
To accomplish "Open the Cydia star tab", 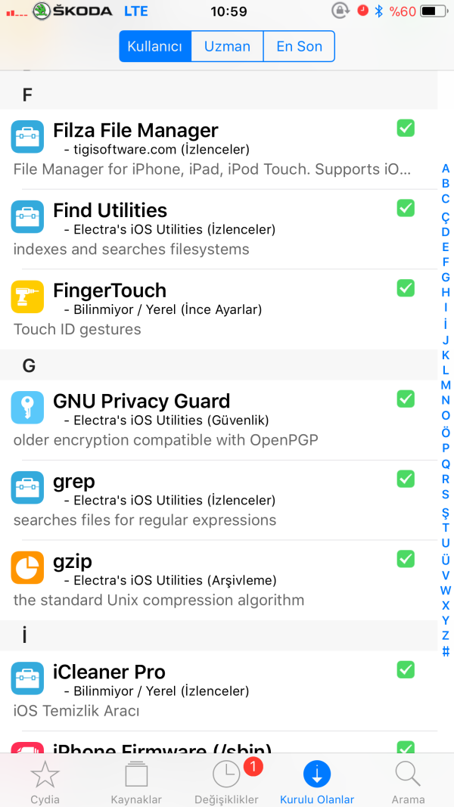I will tap(45, 781).
